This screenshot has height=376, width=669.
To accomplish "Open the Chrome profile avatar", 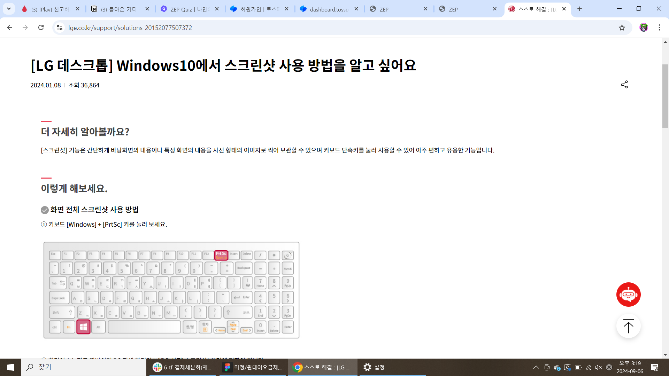I will click(644, 28).
